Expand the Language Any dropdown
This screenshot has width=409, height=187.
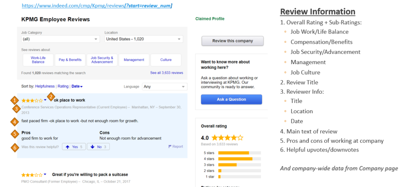click(165, 87)
